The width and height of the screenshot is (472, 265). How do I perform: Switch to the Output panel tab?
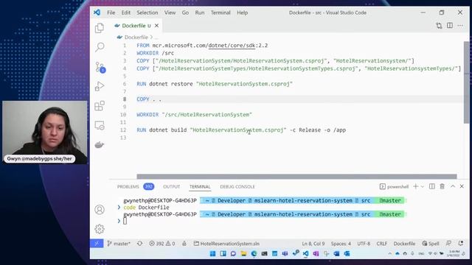click(171, 186)
